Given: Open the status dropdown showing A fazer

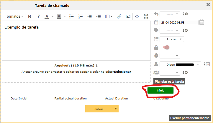Looking at the screenshot, I should point(172,39).
